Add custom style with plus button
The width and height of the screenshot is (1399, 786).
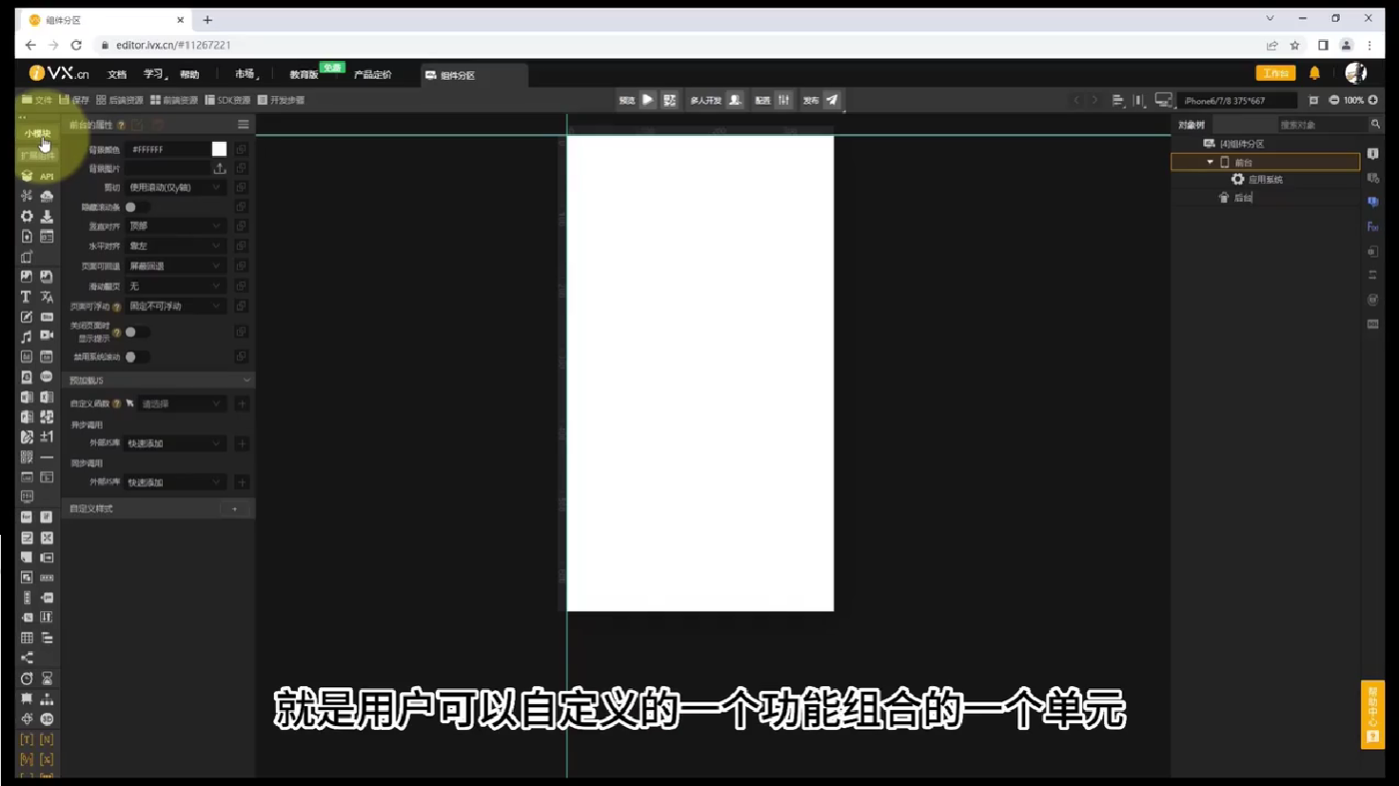coord(235,509)
